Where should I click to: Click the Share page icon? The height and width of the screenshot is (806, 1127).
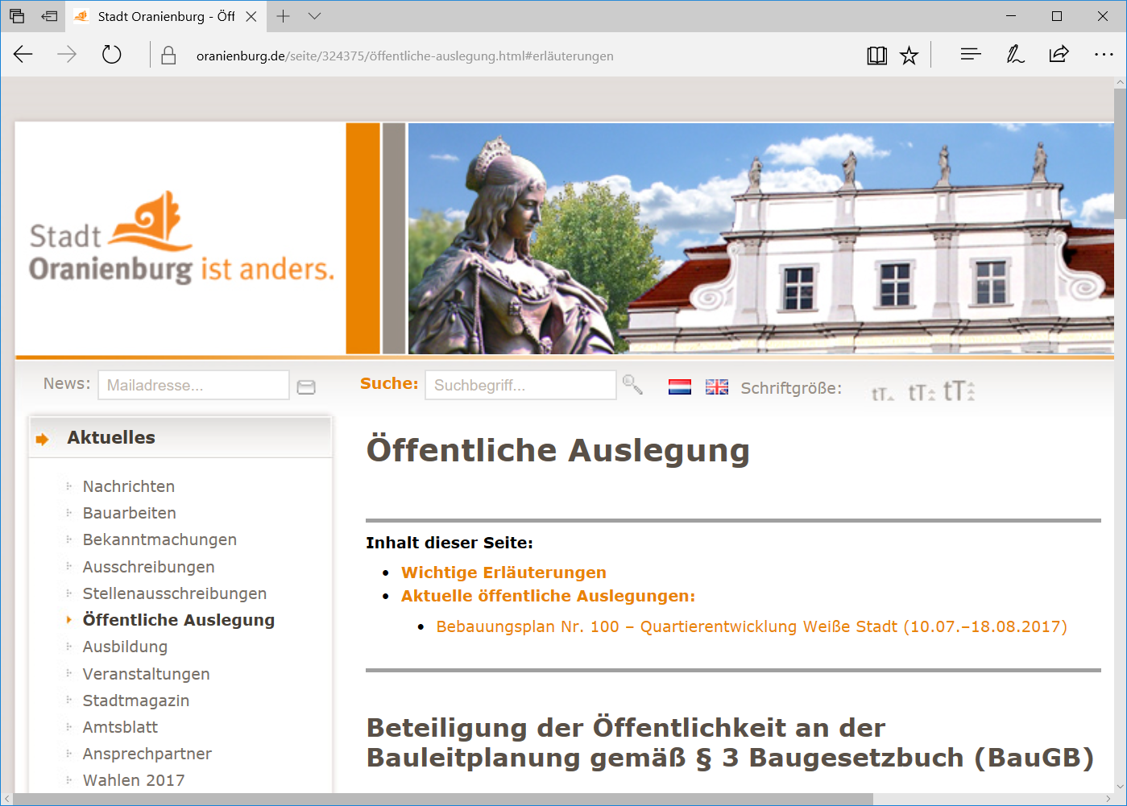pos(1059,55)
